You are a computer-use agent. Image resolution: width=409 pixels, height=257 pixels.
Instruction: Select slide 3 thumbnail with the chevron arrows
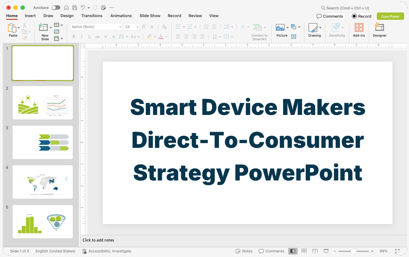point(43,142)
